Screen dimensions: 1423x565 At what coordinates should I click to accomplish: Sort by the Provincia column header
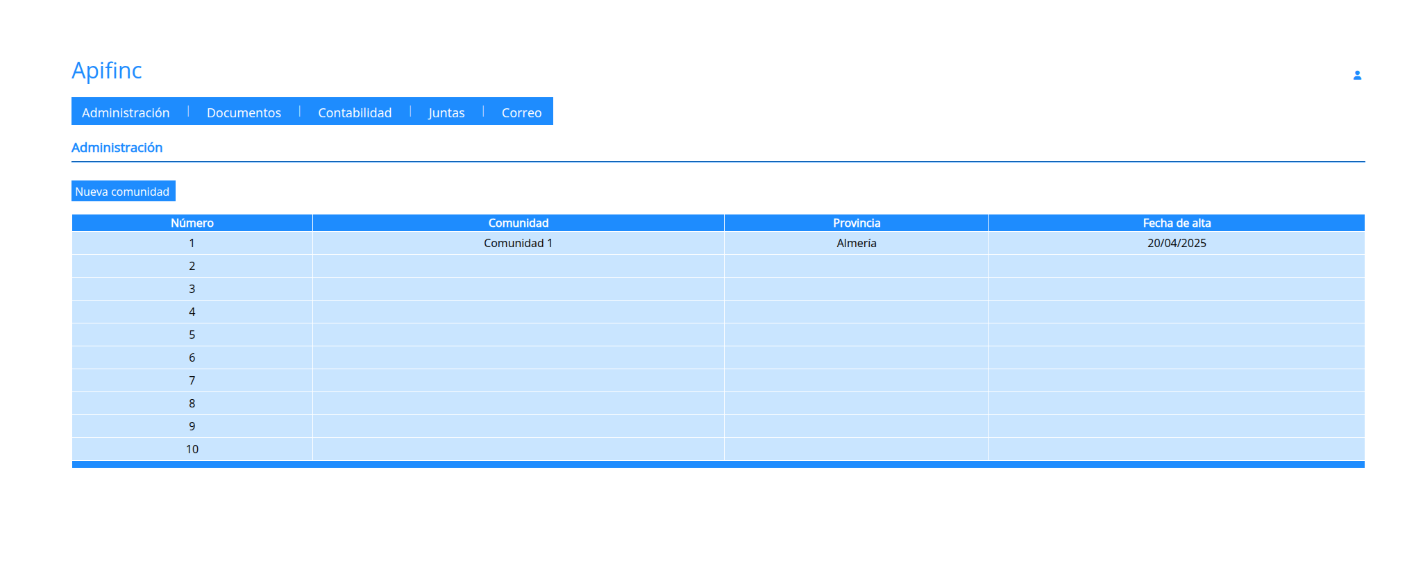click(857, 223)
